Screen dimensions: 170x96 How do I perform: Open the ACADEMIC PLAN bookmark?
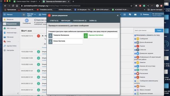coord(120,10)
